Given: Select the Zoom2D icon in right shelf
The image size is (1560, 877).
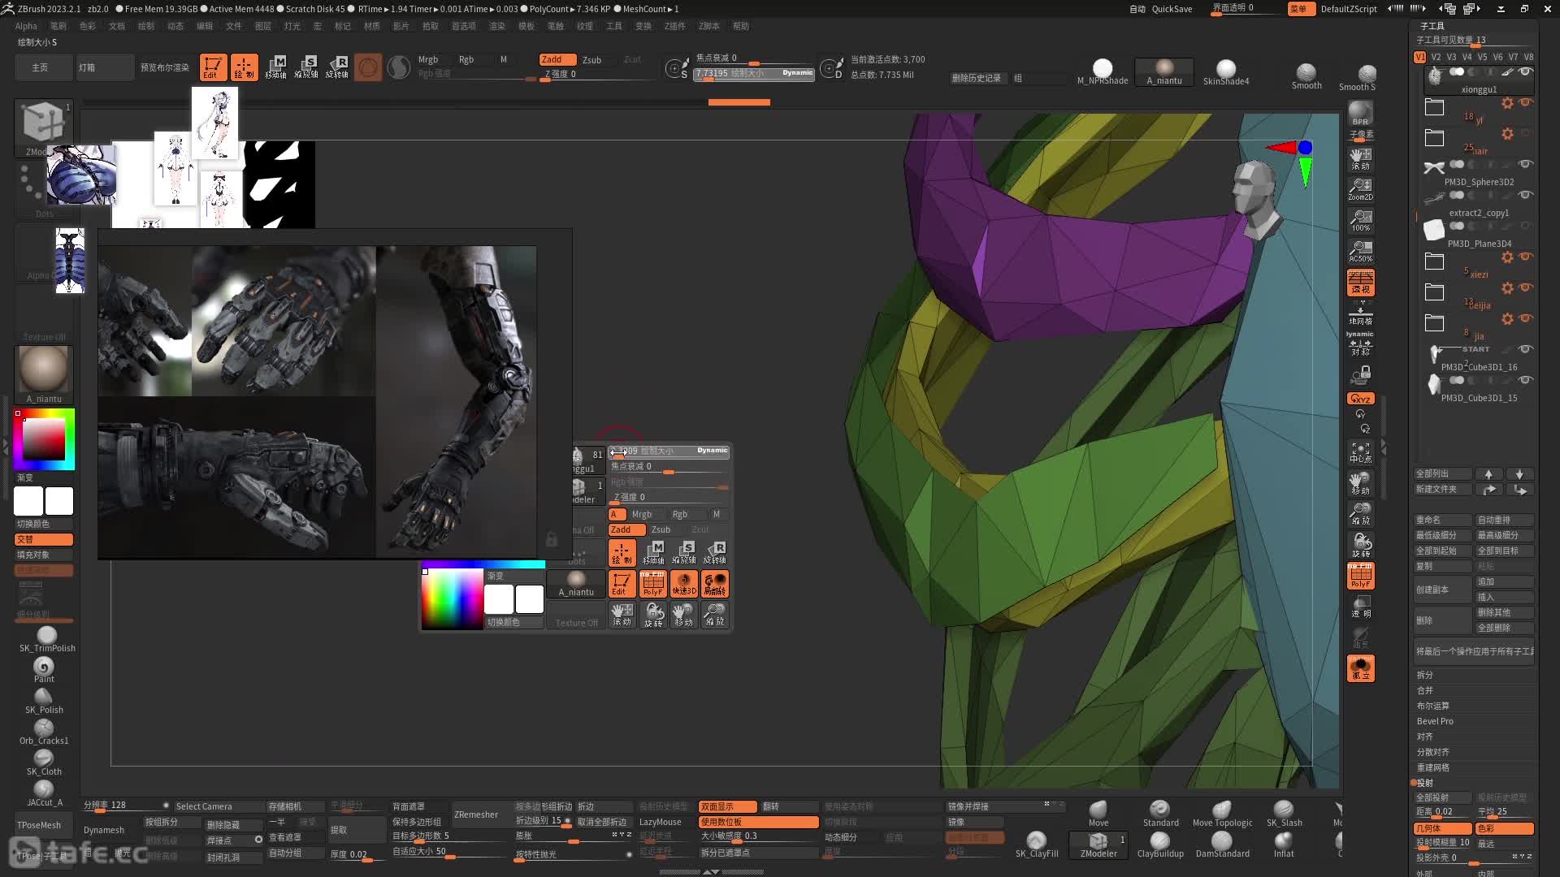Looking at the screenshot, I should (1360, 190).
